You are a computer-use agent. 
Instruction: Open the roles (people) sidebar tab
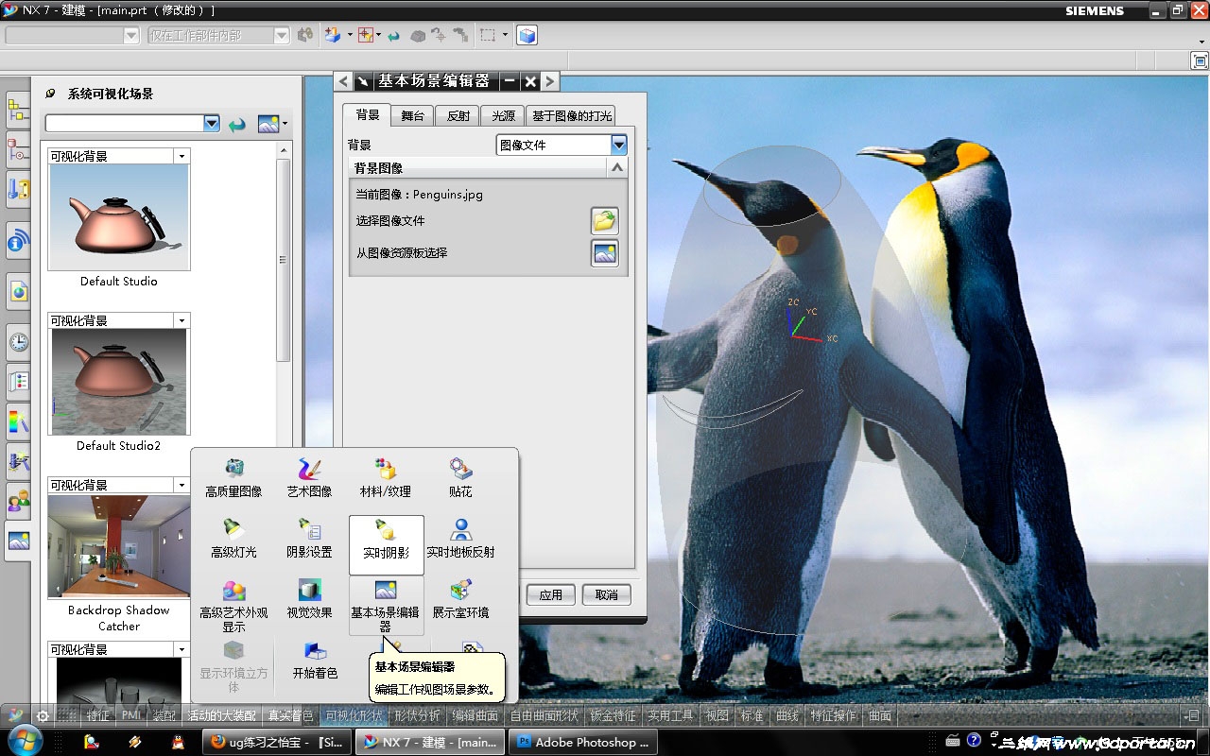(x=18, y=501)
